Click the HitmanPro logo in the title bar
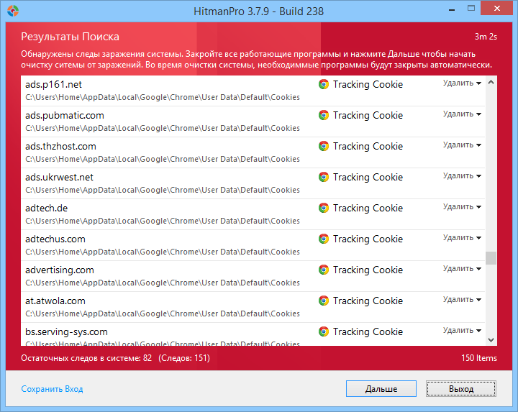This screenshot has height=412, width=518. (13, 11)
